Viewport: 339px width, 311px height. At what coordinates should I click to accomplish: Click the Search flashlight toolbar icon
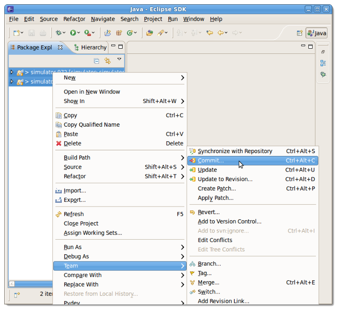click(x=161, y=33)
